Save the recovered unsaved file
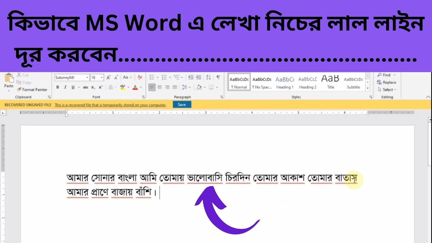This screenshot has width=432, height=243. (x=182, y=105)
